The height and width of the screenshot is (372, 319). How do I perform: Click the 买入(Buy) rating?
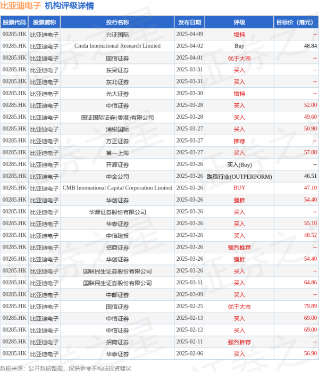239,164
